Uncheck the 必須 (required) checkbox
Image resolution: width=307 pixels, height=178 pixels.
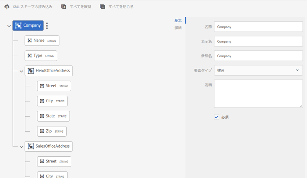coord(217,117)
